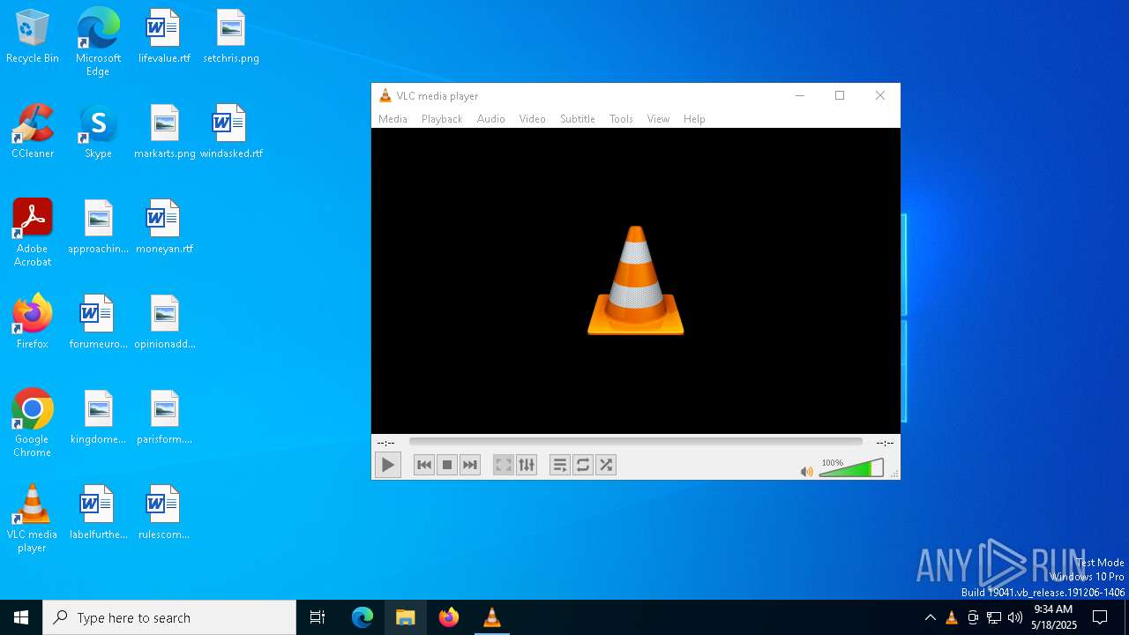The image size is (1129, 635).
Task: Open the Media menu
Action: coord(393,119)
